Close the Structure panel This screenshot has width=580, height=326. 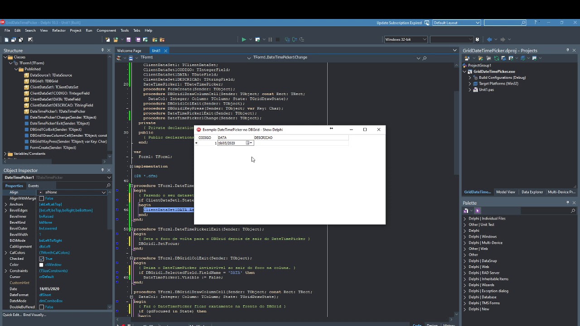109,50
